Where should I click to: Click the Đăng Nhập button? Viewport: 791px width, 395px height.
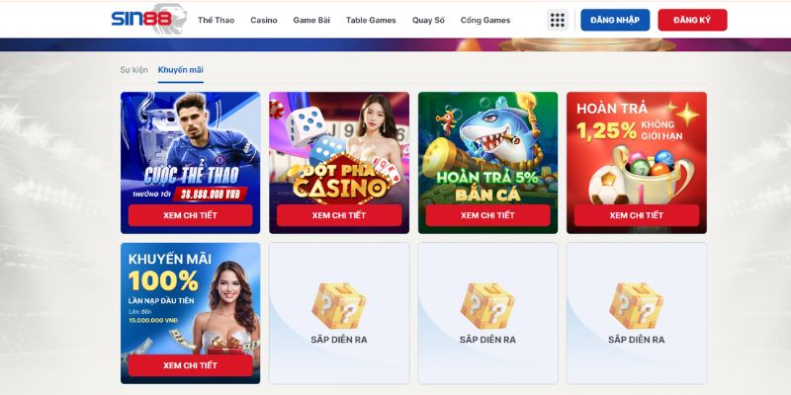pos(615,20)
